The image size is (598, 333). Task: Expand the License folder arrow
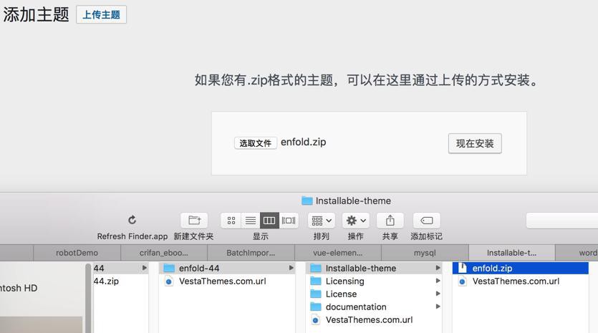(438, 294)
